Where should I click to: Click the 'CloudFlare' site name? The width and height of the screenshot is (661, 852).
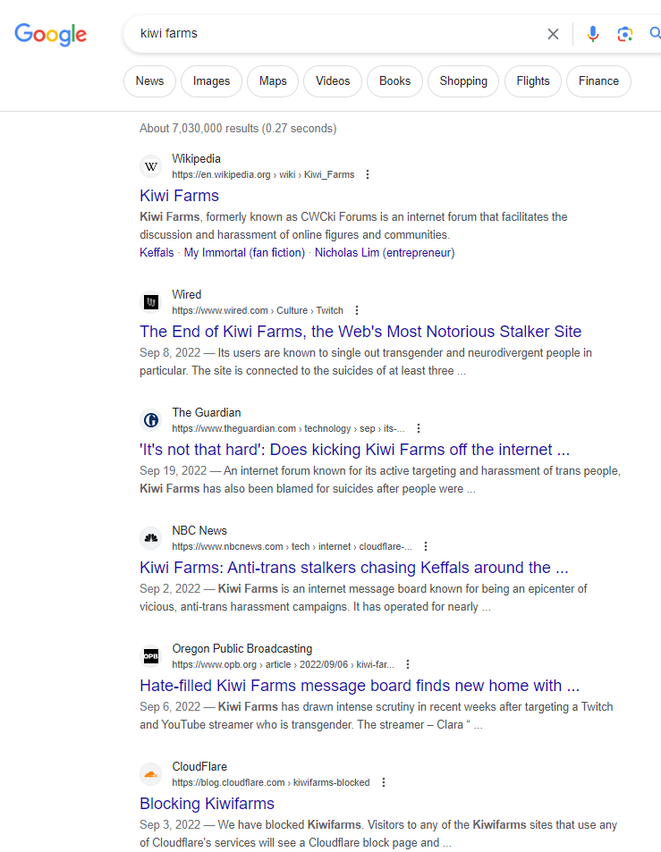pos(199,766)
